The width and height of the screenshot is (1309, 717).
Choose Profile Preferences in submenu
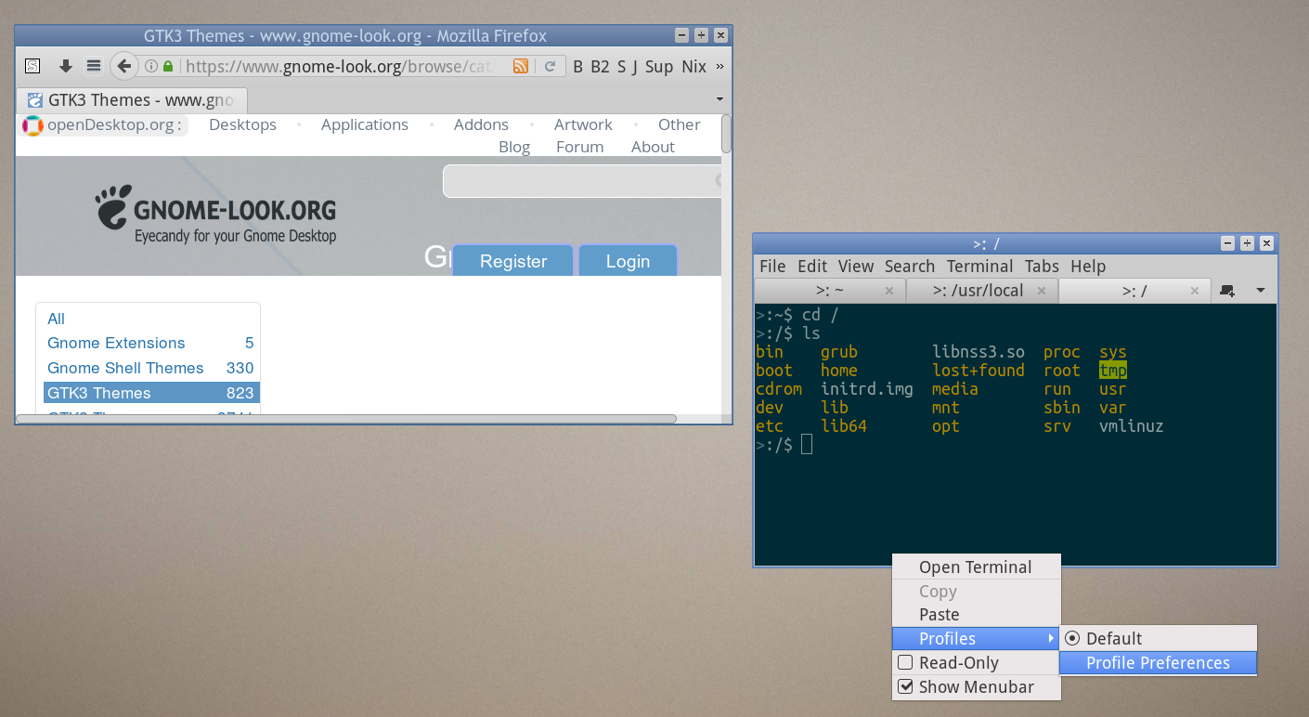[x=1158, y=663]
